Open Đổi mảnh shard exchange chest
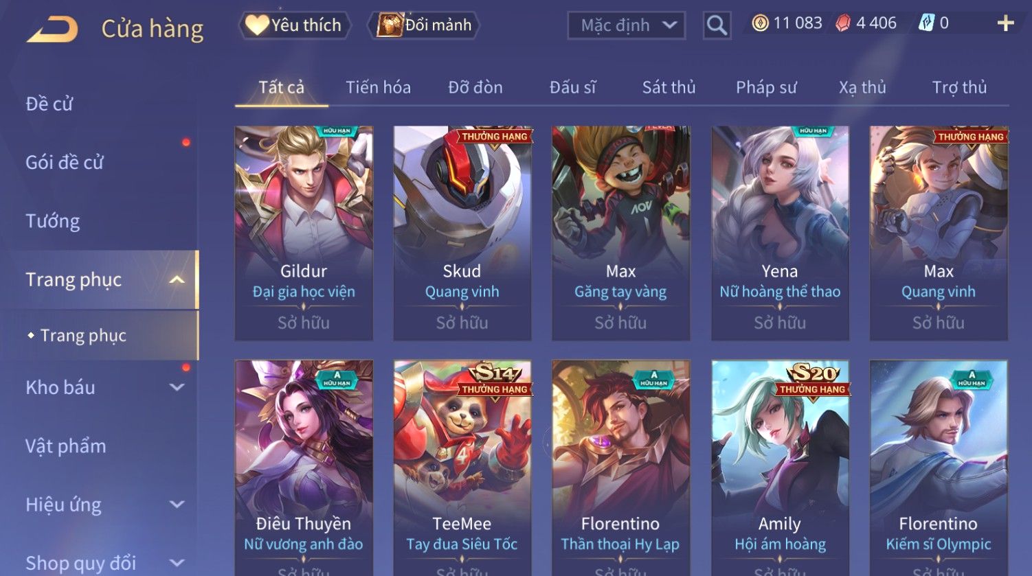The width and height of the screenshot is (1032, 576). 424,25
